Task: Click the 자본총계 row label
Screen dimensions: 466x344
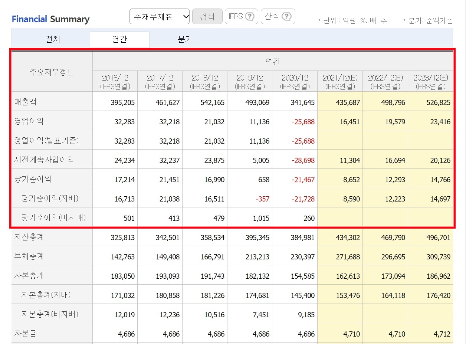Action: pyautogui.click(x=29, y=276)
